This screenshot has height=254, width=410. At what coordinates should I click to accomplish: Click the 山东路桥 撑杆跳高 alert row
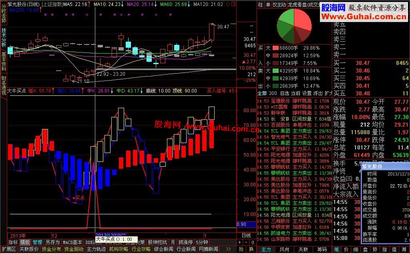coord(294,239)
